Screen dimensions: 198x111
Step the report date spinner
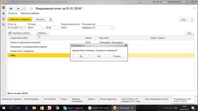pyautogui.click(x=24, y=27)
